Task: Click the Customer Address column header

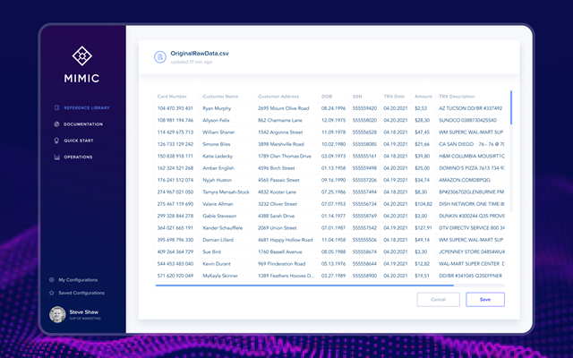Action: (x=278, y=97)
